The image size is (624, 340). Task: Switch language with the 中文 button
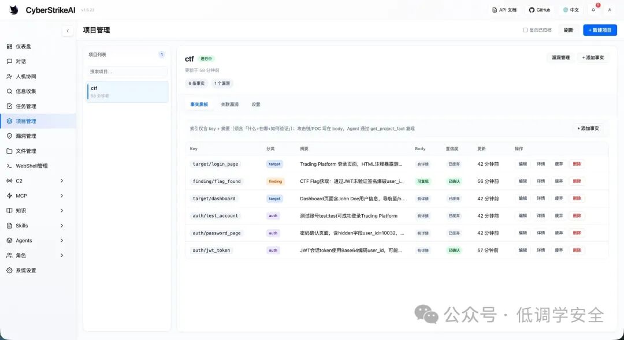pos(571,10)
